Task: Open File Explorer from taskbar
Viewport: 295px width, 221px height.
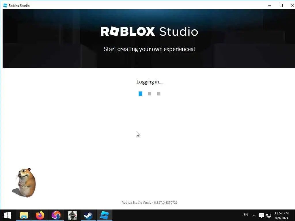Action: pyautogui.click(x=24, y=215)
